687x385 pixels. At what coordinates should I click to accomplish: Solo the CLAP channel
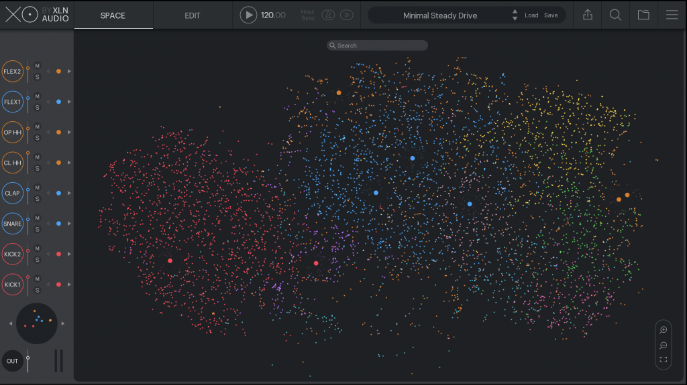point(38,199)
